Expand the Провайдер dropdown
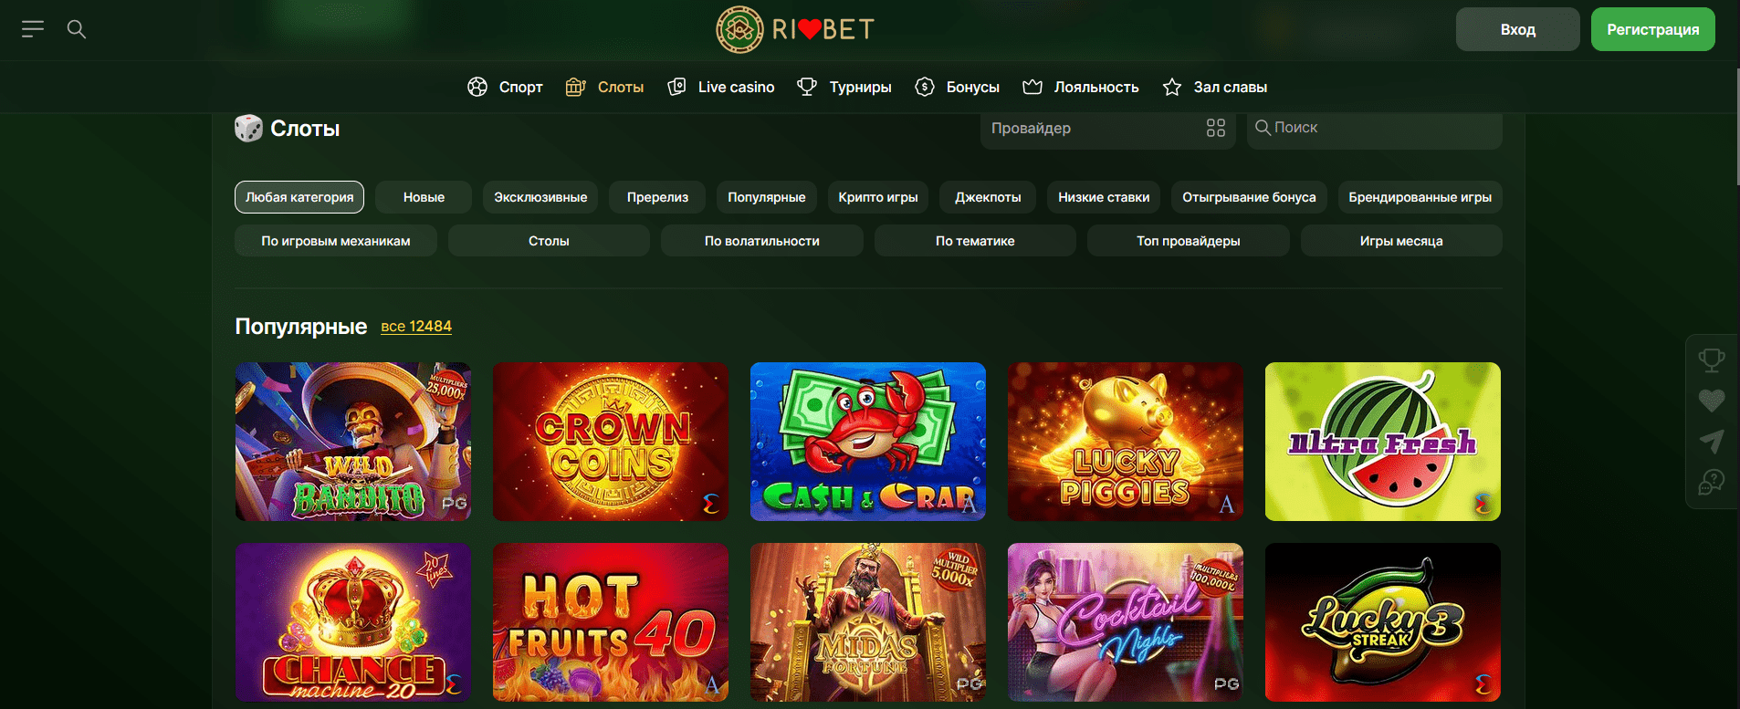Viewport: 1740px width, 709px height. [1108, 128]
